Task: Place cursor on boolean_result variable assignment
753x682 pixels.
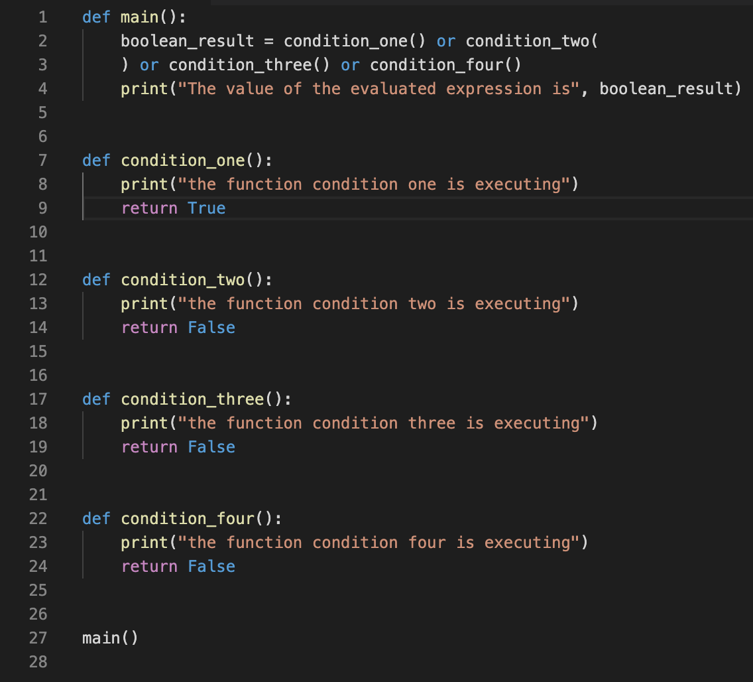Action: click(187, 41)
